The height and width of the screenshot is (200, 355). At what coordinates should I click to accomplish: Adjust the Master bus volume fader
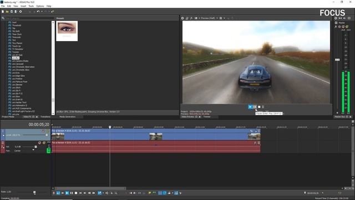click(x=337, y=59)
